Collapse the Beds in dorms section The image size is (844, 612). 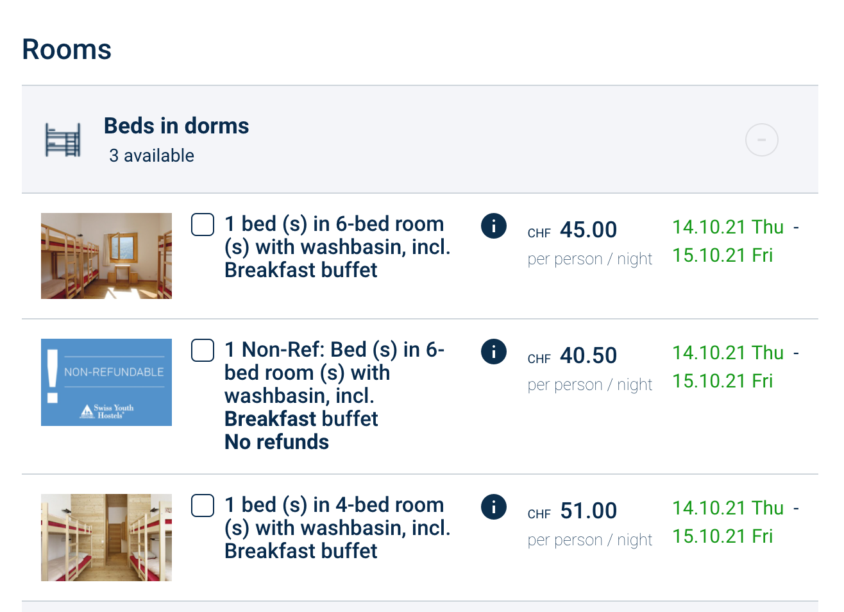tap(761, 140)
